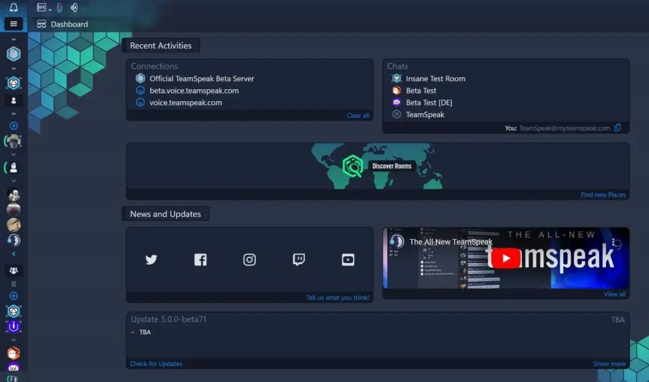Follow the Find new Places link
The width and height of the screenshot is (649, 382).
pos(603,195)
